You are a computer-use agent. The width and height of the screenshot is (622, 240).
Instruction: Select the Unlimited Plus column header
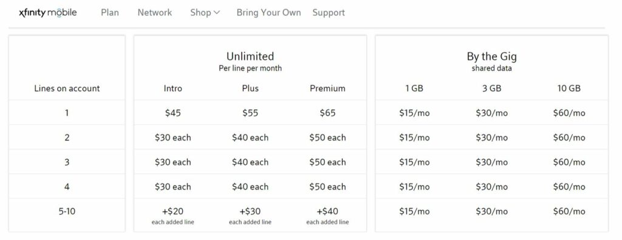pyautogui.click(x=250, y=88)
